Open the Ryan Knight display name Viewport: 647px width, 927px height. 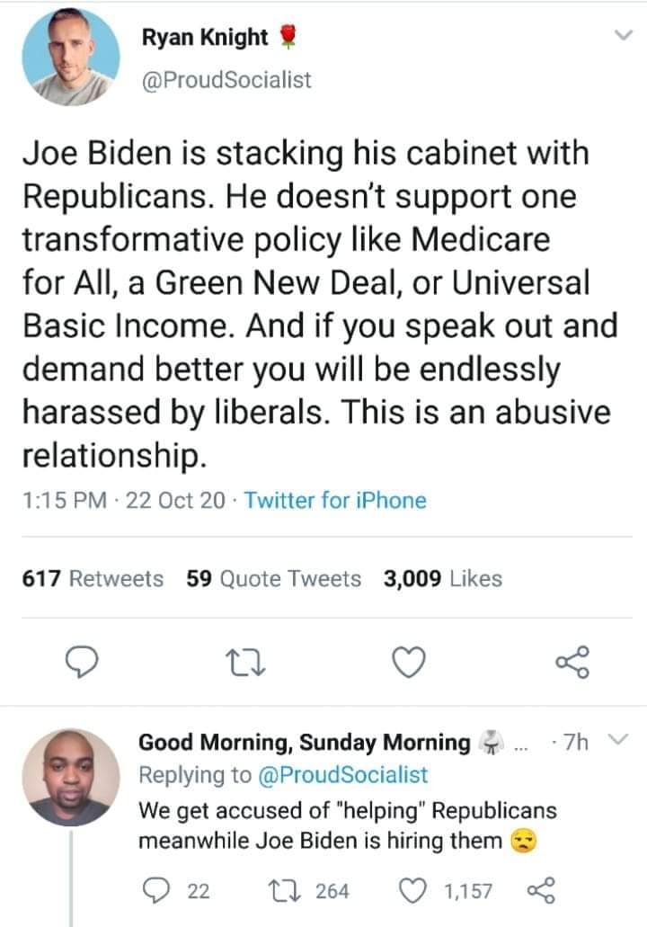(x=205, y=37)
